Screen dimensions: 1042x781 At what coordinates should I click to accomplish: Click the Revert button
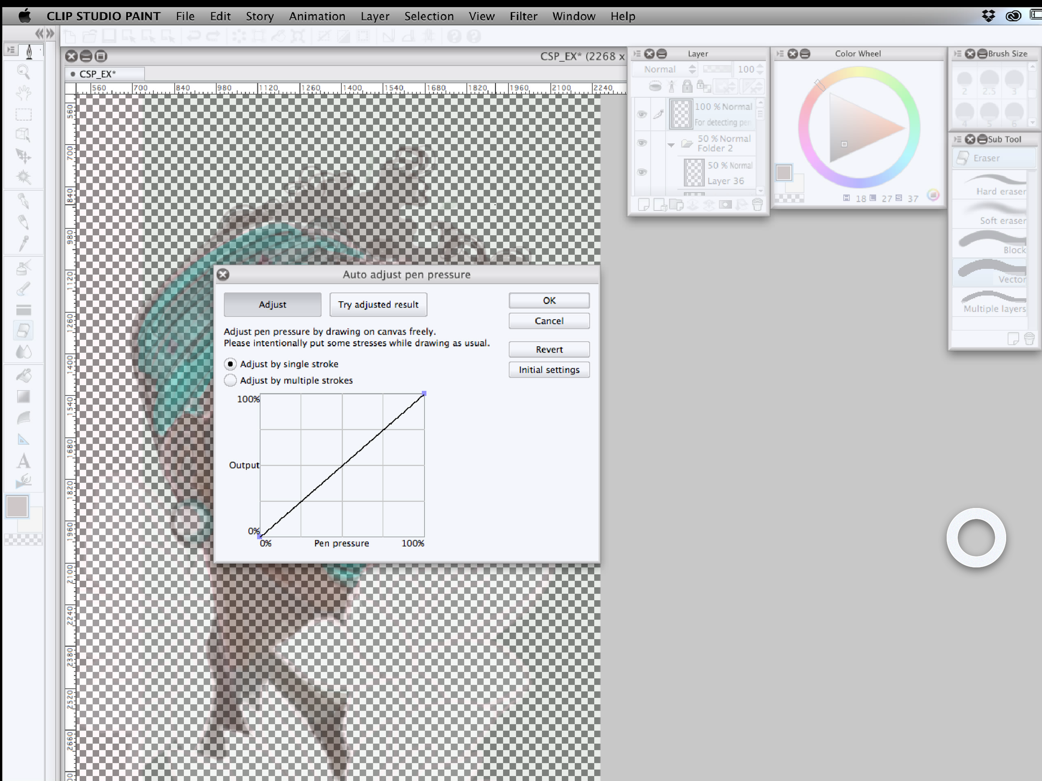click(x=549, y=350)
